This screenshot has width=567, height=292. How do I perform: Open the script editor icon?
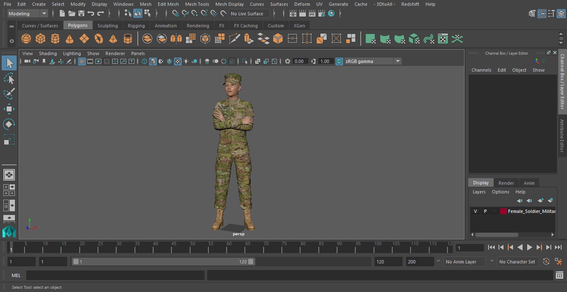[559, 275]
